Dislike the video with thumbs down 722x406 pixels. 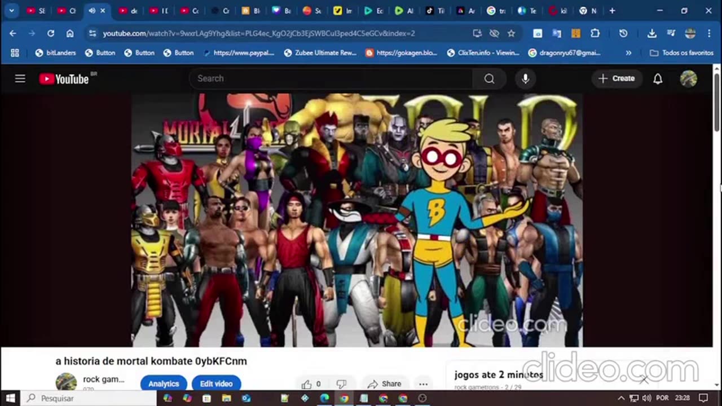(x=341, y=384)
